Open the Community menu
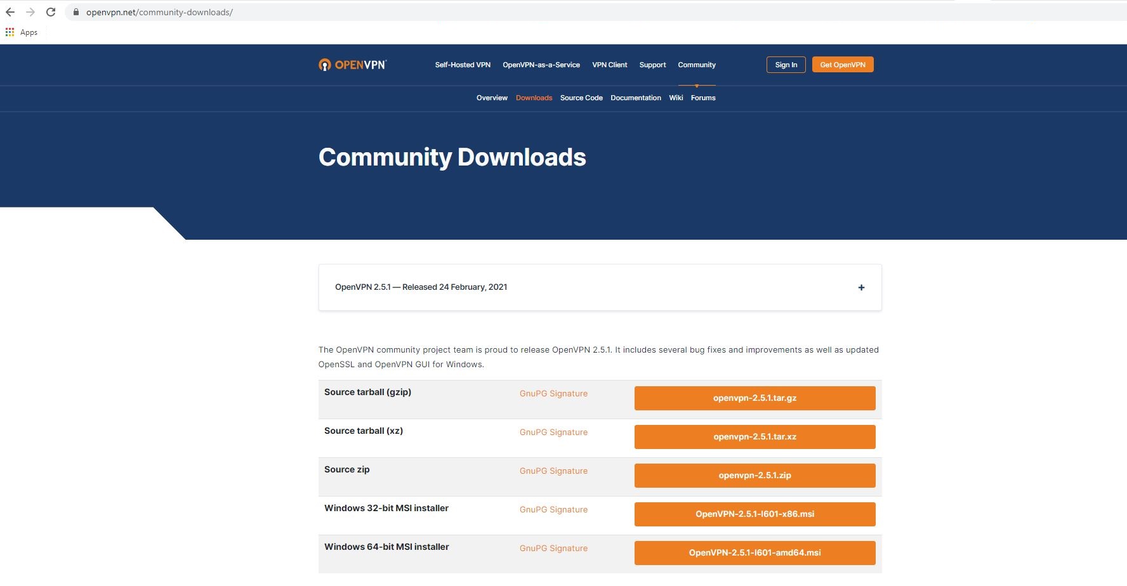This screenshot has height=586, width=1127. pyautogui.click(x=696, y=65)
